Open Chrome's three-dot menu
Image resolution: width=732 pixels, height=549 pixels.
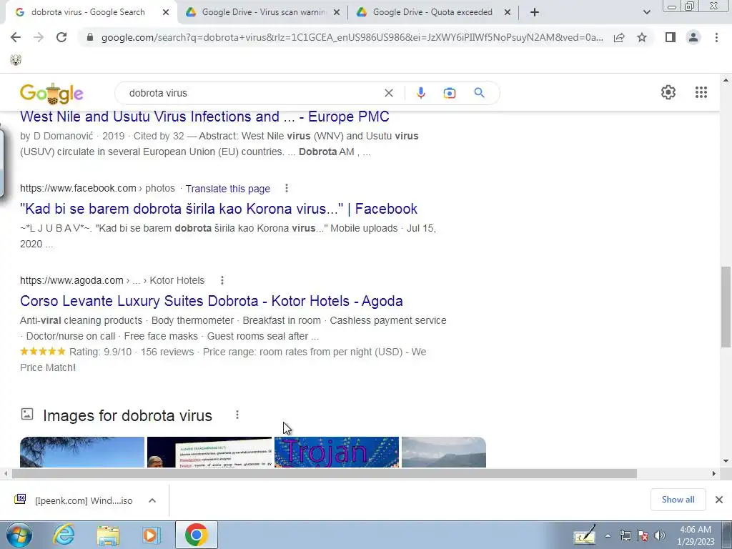716,37
